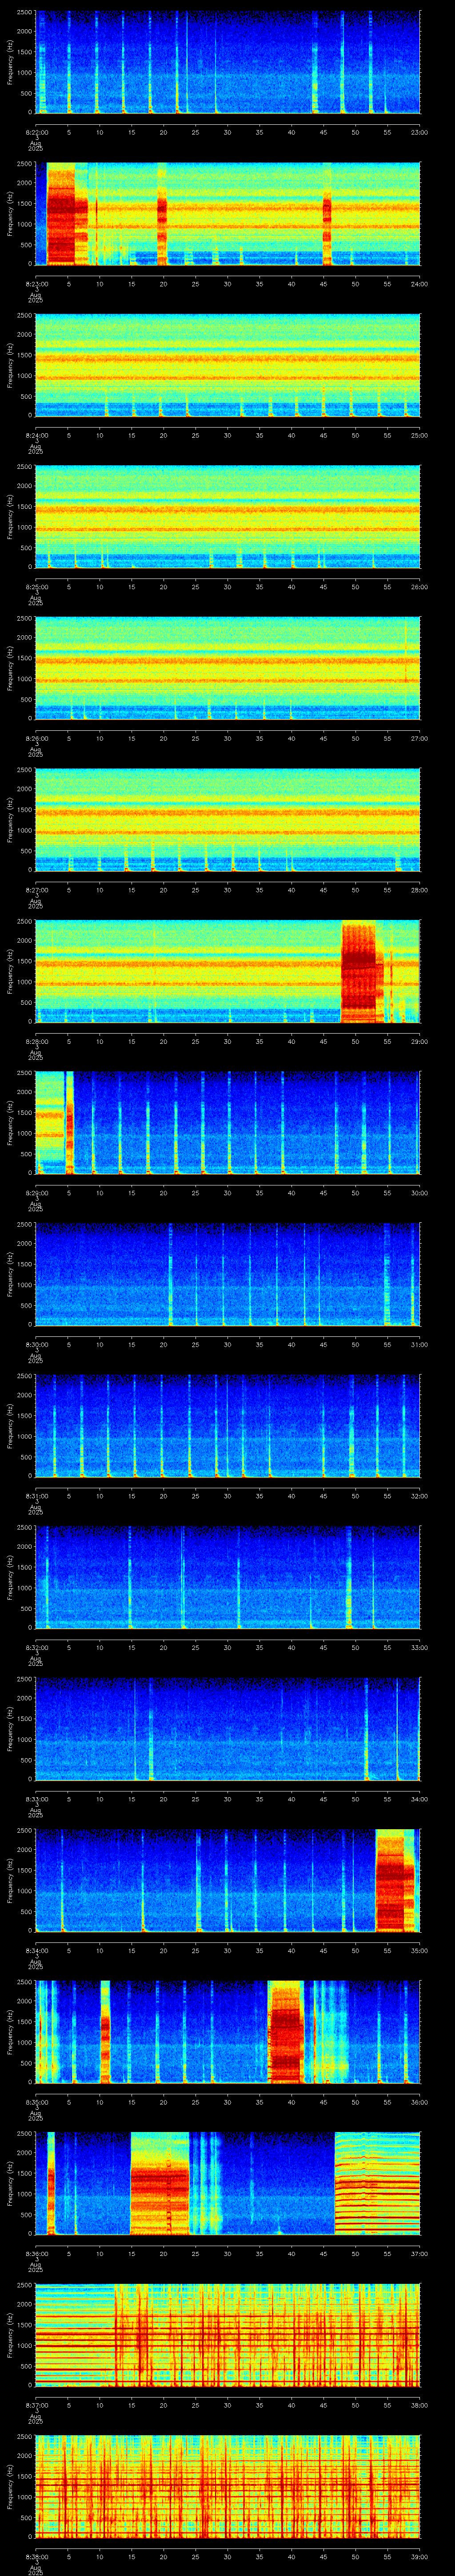Select the spectrogram panel beginning at 8:25:00
The image size is (455, 2576).
[x=227, y=516]
